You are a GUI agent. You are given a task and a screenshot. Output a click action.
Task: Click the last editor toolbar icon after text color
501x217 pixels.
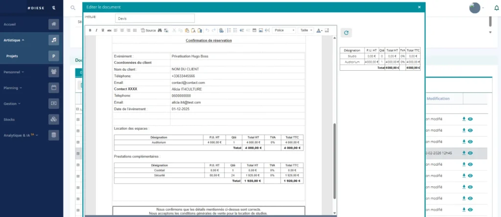pyautogui.click(x=326, y=30)
